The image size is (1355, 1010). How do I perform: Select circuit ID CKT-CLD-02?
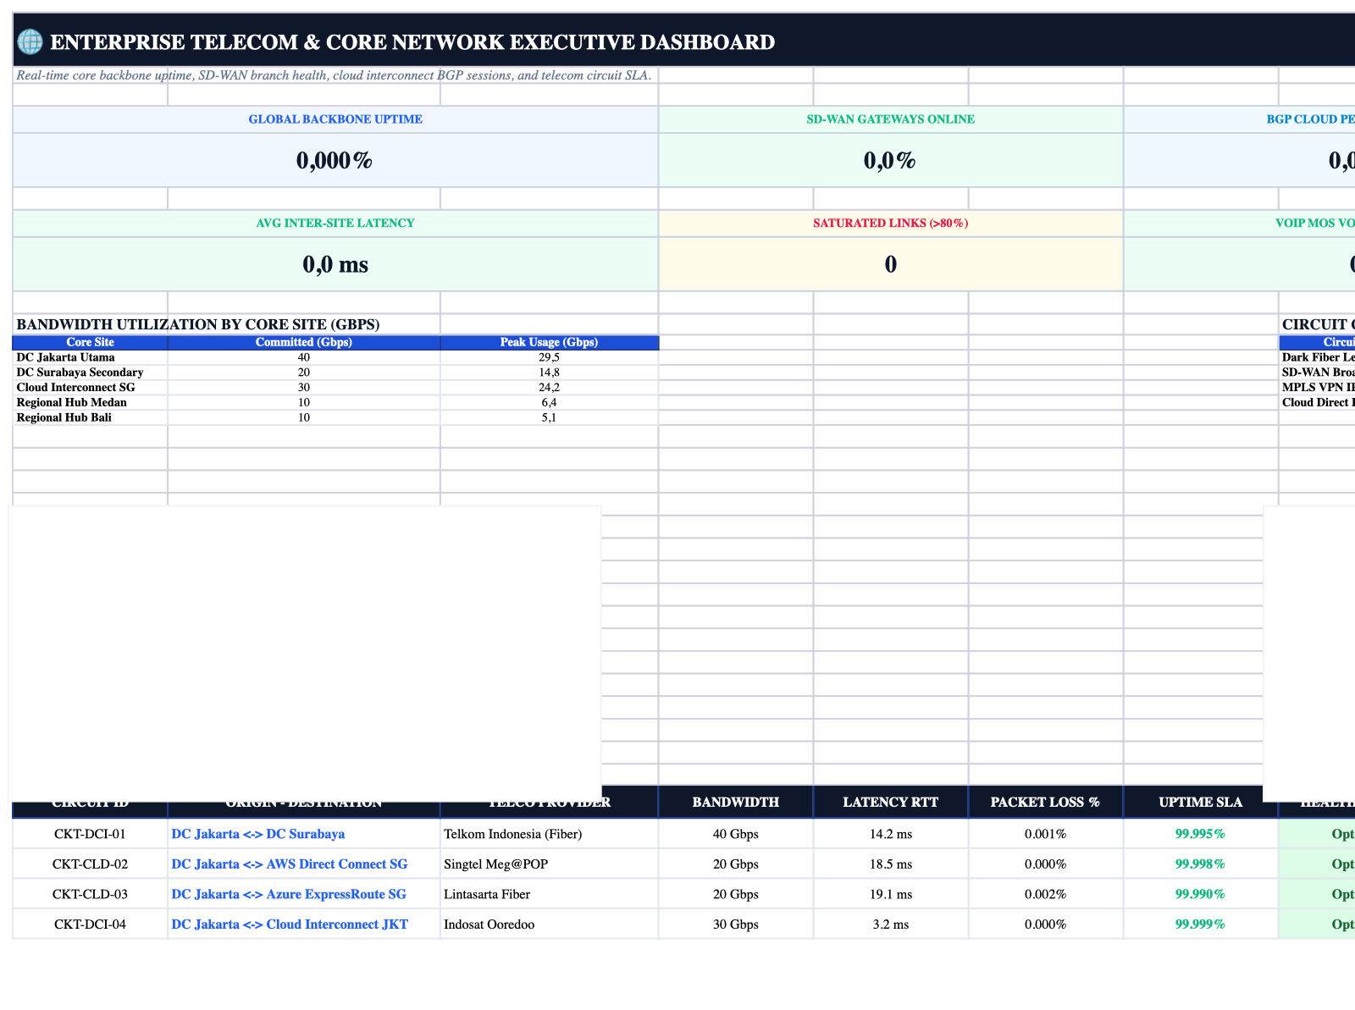(x=90, y=864)
